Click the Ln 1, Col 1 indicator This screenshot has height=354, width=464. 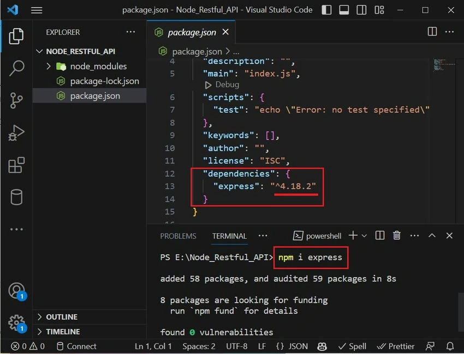[153, 346]
